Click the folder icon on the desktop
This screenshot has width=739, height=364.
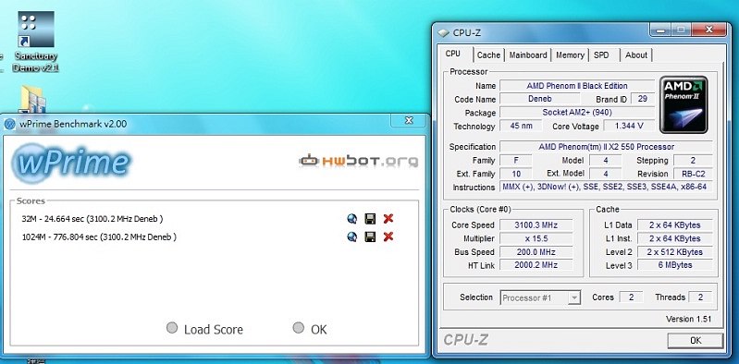coord(33,99)
